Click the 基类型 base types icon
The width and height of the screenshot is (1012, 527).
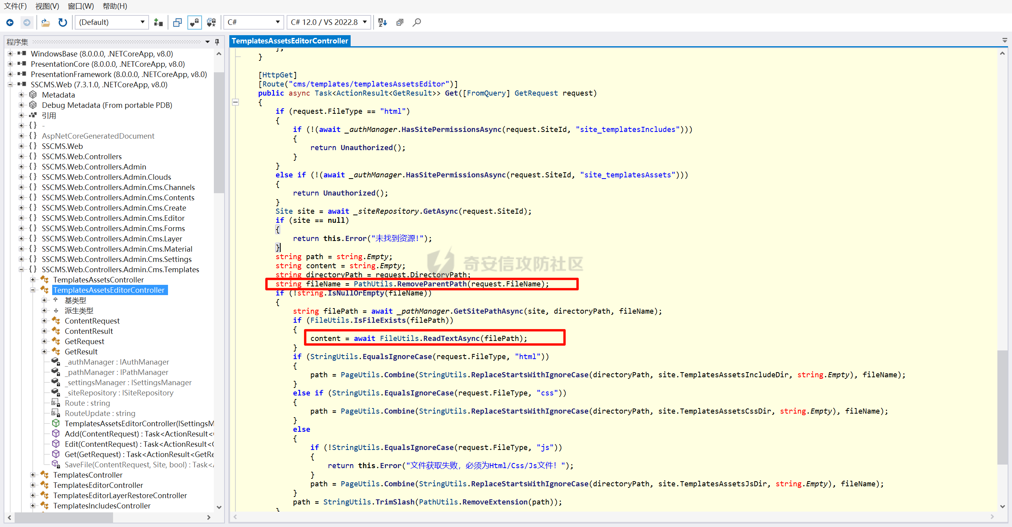pos(56,300)
